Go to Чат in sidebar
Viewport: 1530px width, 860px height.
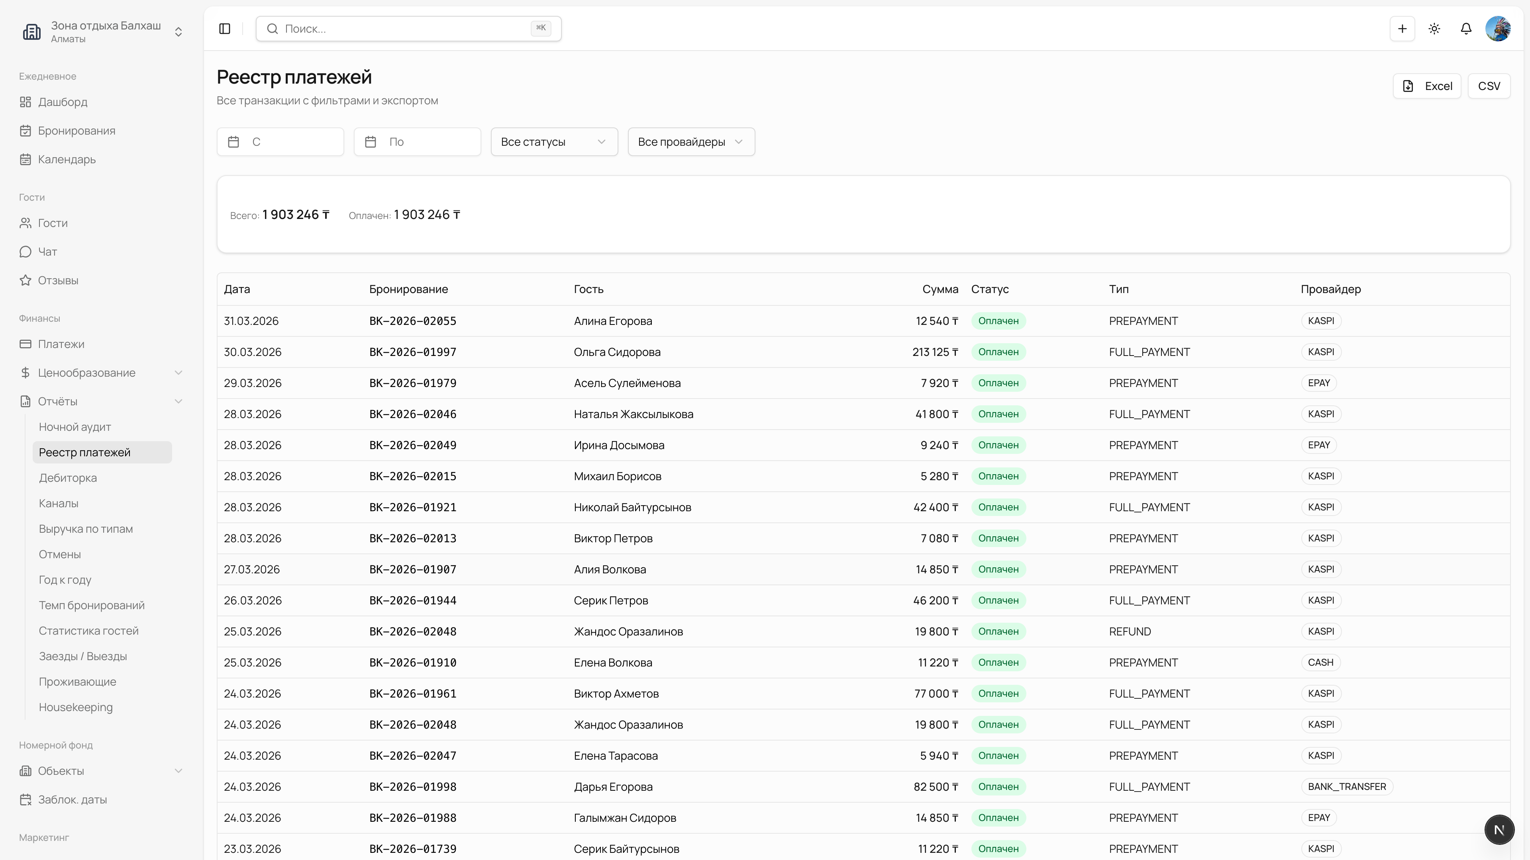(47, 252)
